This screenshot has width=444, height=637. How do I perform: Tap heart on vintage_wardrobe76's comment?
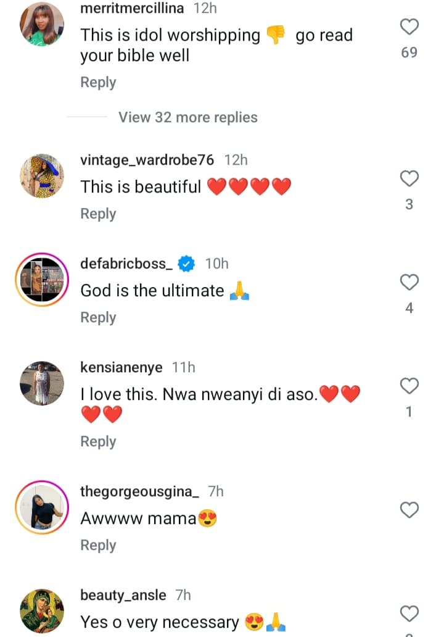tap(409, 179)
